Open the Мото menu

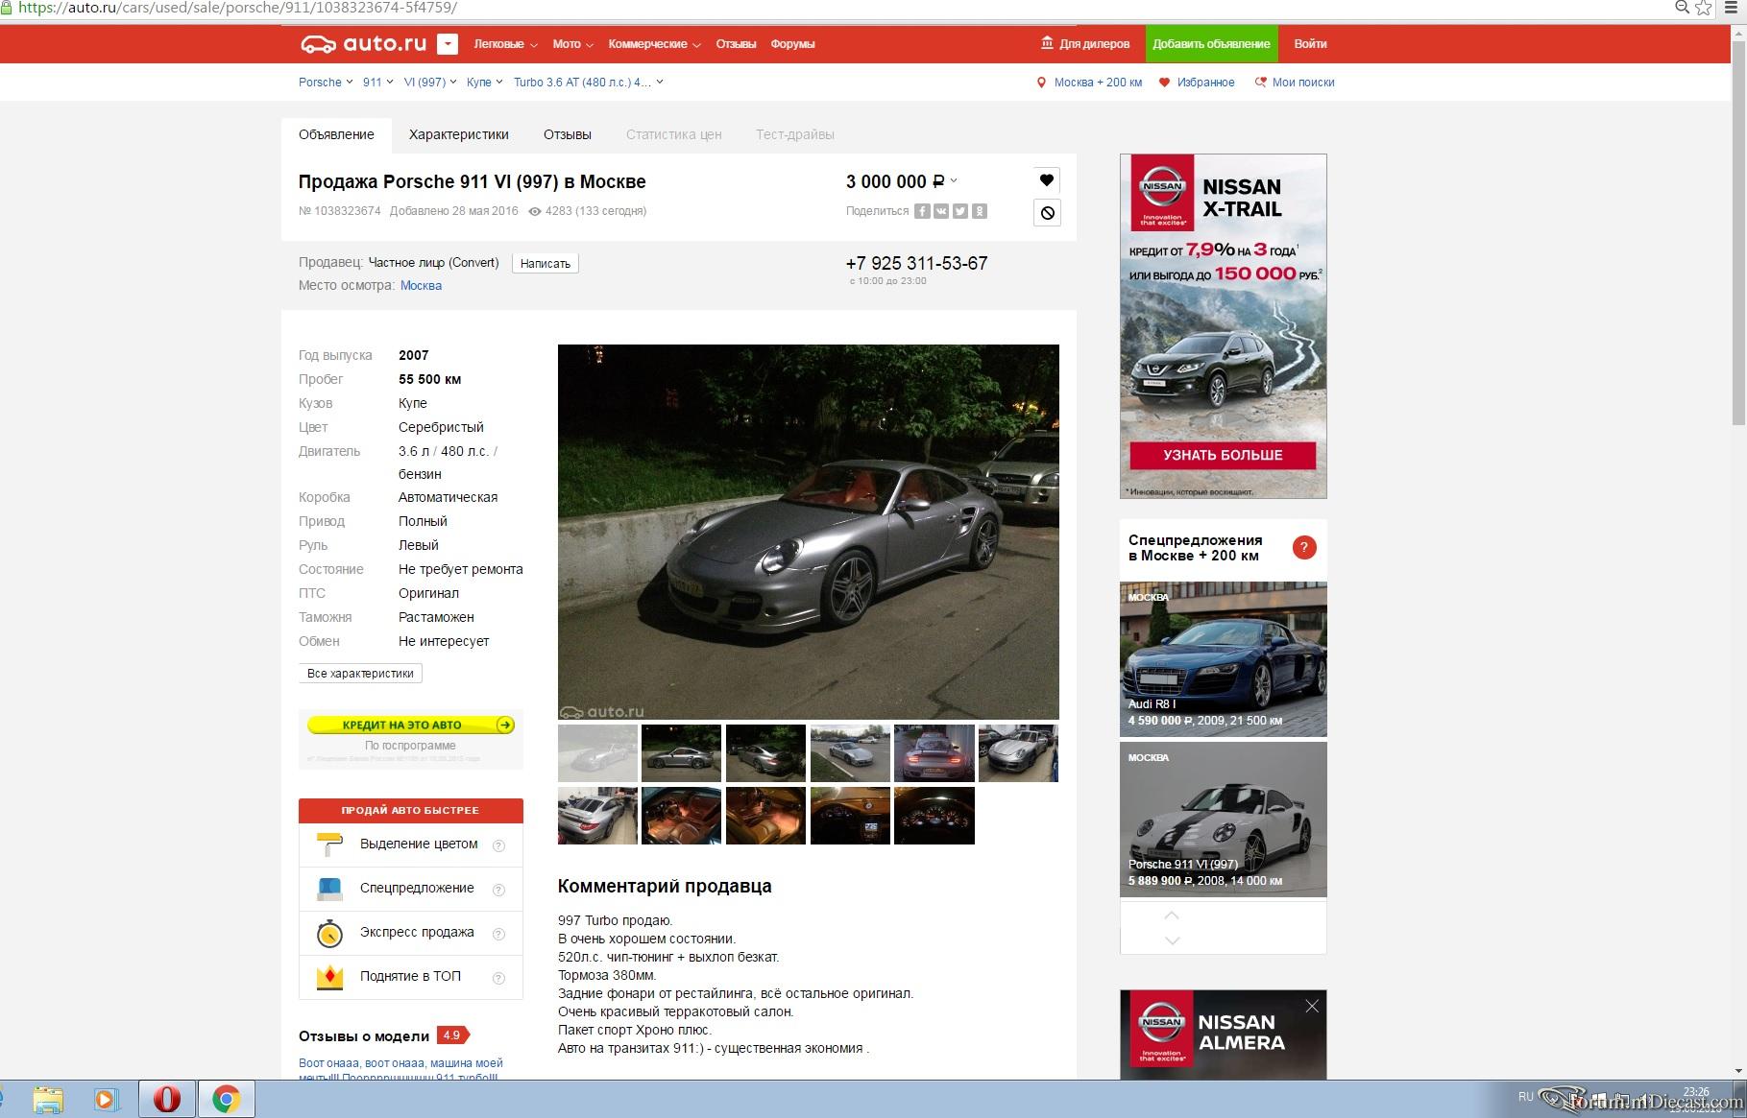572,44
